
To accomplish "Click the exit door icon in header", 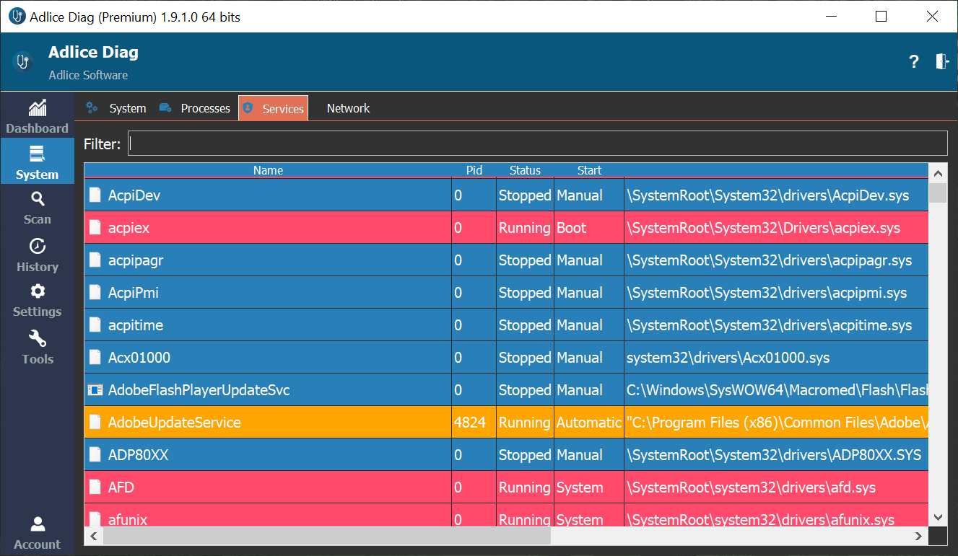I will tap(942, 62).
